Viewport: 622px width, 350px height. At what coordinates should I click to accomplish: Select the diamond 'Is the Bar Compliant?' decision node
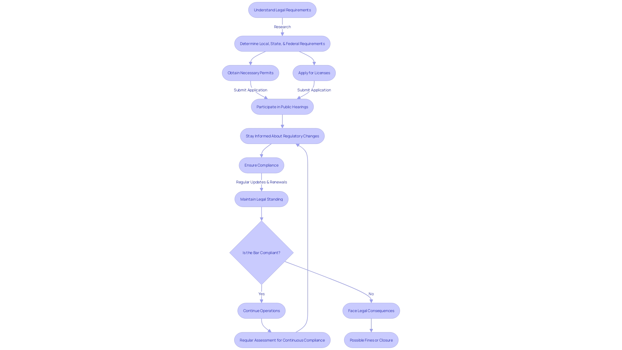point(261,252)
